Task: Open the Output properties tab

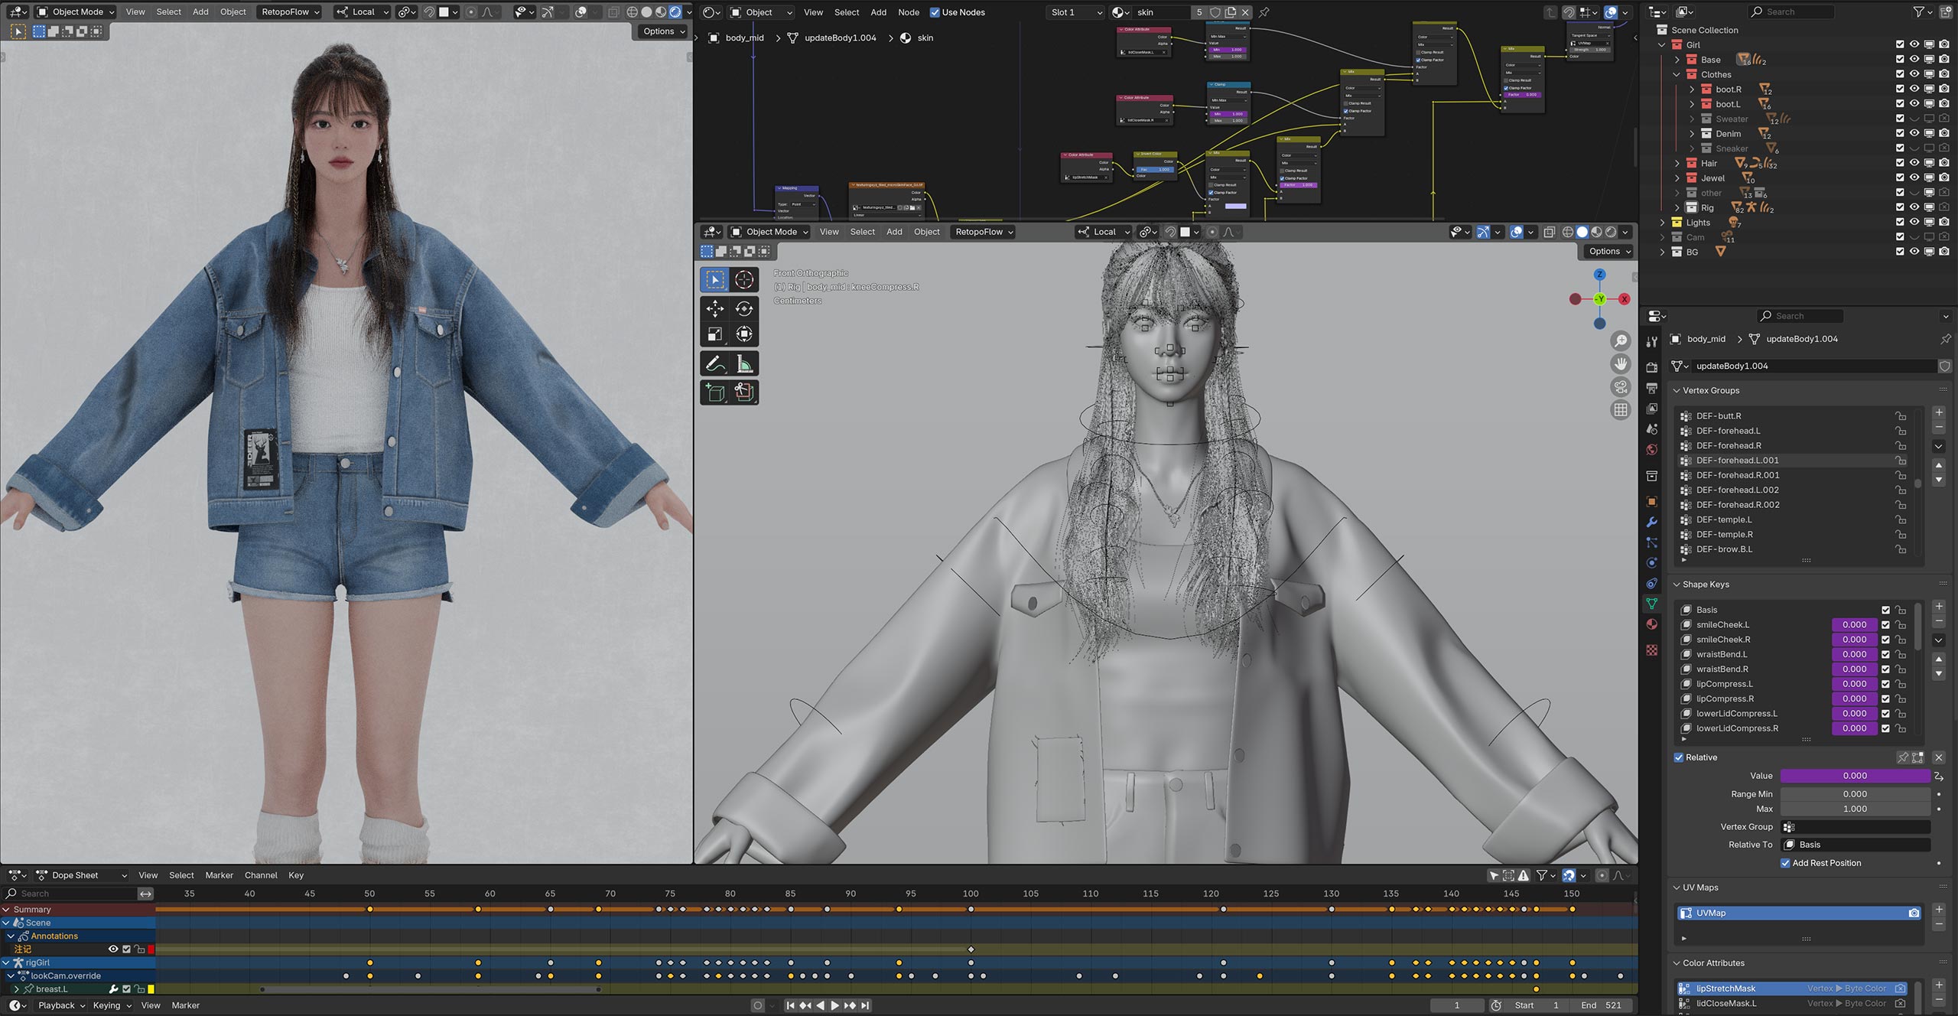Action: click(1652, 388)
